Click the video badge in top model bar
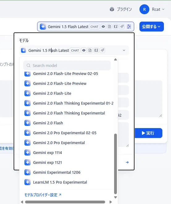The width and height of the screenshot is (171, 204). pyautogui.click(x=116, y=27)
